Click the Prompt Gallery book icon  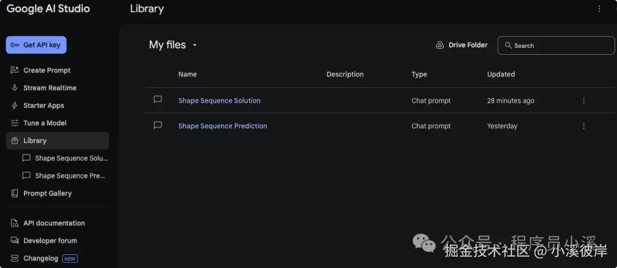15,193
